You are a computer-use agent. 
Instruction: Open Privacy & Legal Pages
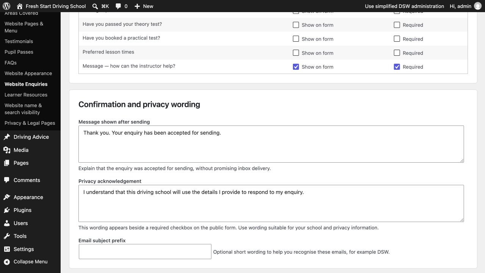tap(30, 123)
